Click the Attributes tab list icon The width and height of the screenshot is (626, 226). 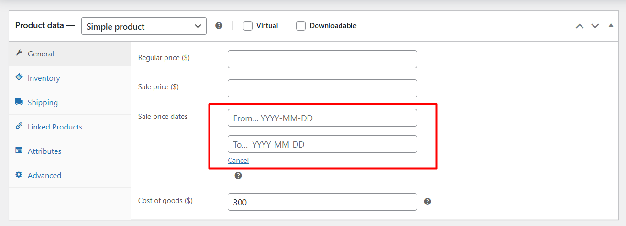(19, 151)
